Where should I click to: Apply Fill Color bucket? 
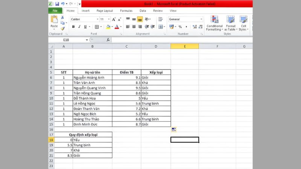tap(108, 27)
